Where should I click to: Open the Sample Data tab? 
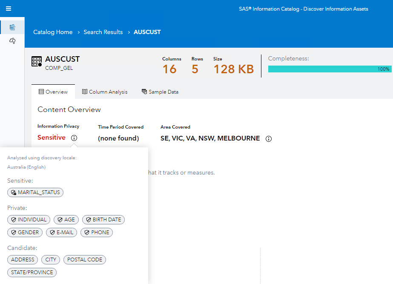(x=160, y=92)
